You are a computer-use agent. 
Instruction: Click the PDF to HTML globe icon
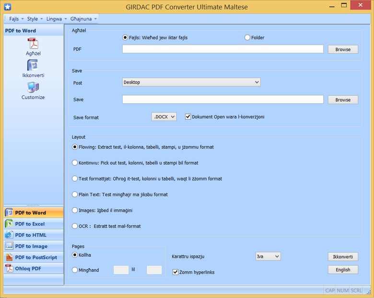click(9, 235)
